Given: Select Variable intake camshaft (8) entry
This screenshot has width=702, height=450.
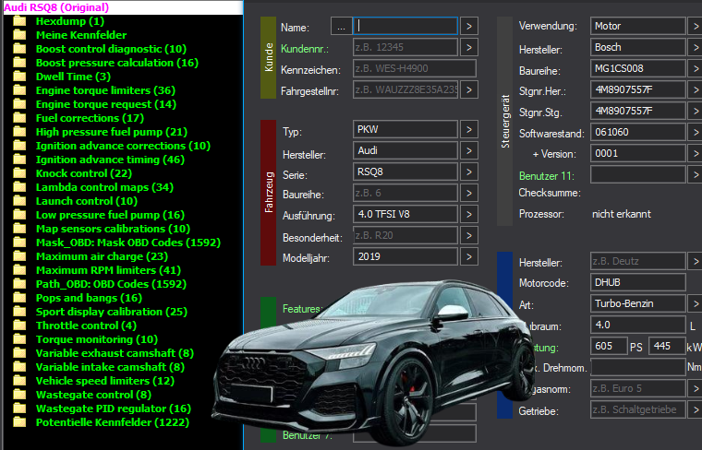Looking at the screenshot, I should [x=110, y=367].
